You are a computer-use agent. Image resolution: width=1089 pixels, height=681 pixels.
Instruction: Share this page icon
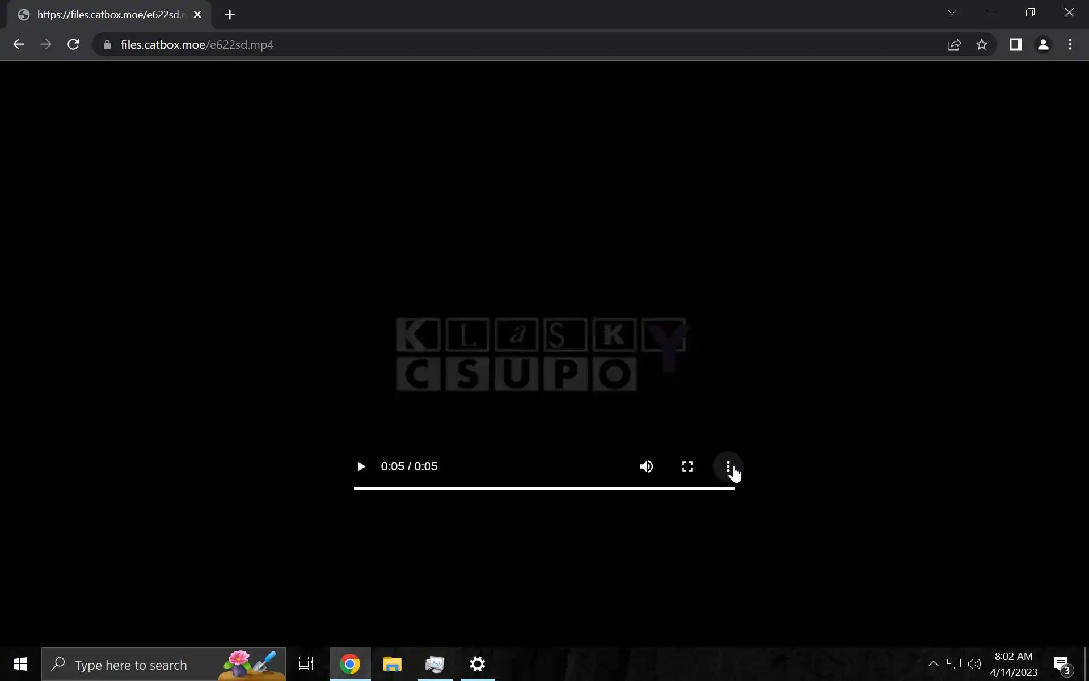coord(955,44)
